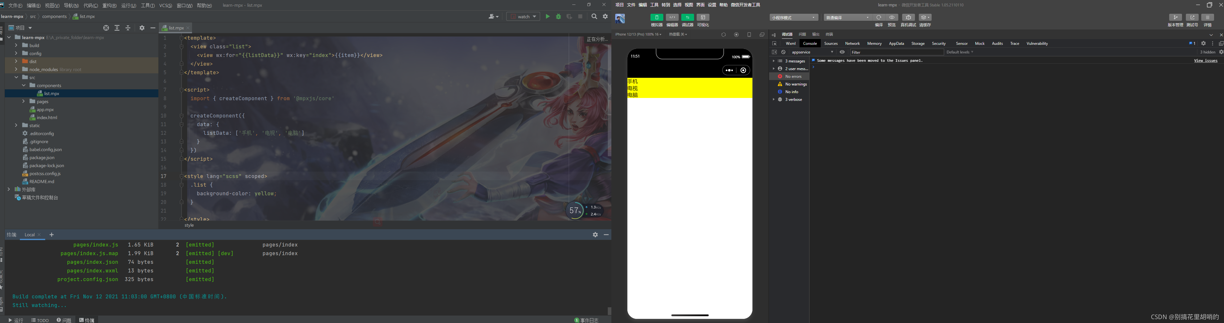This screenshot has width=1224, height=323.
Task: Add a new terminal session tab
Action: pyautogui.click(x=52, y=235)
